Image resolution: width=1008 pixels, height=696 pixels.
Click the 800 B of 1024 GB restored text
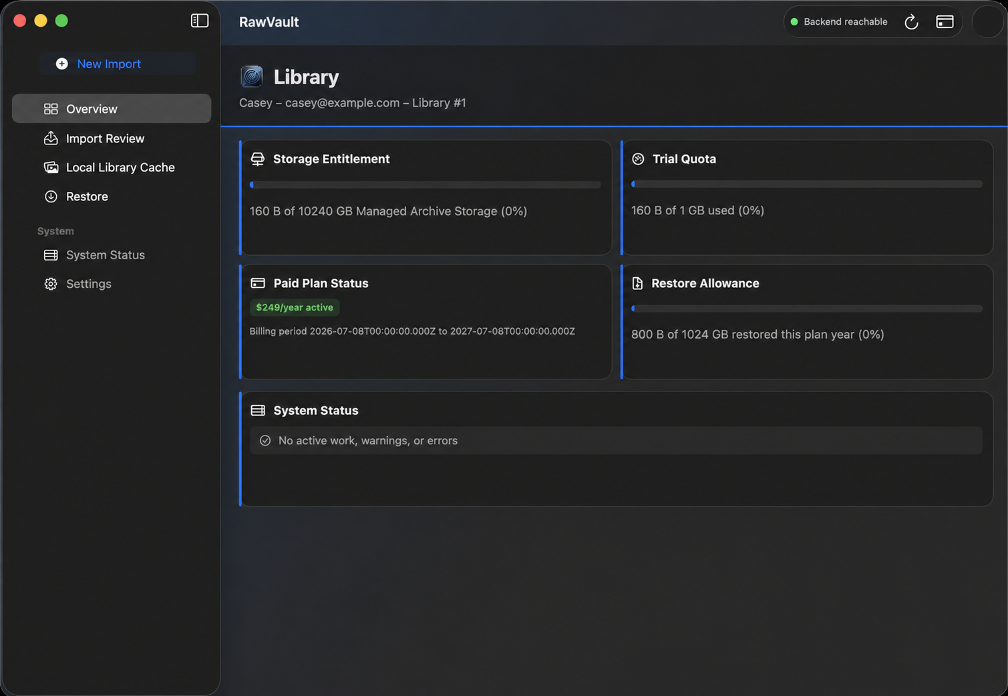point(758,335)
